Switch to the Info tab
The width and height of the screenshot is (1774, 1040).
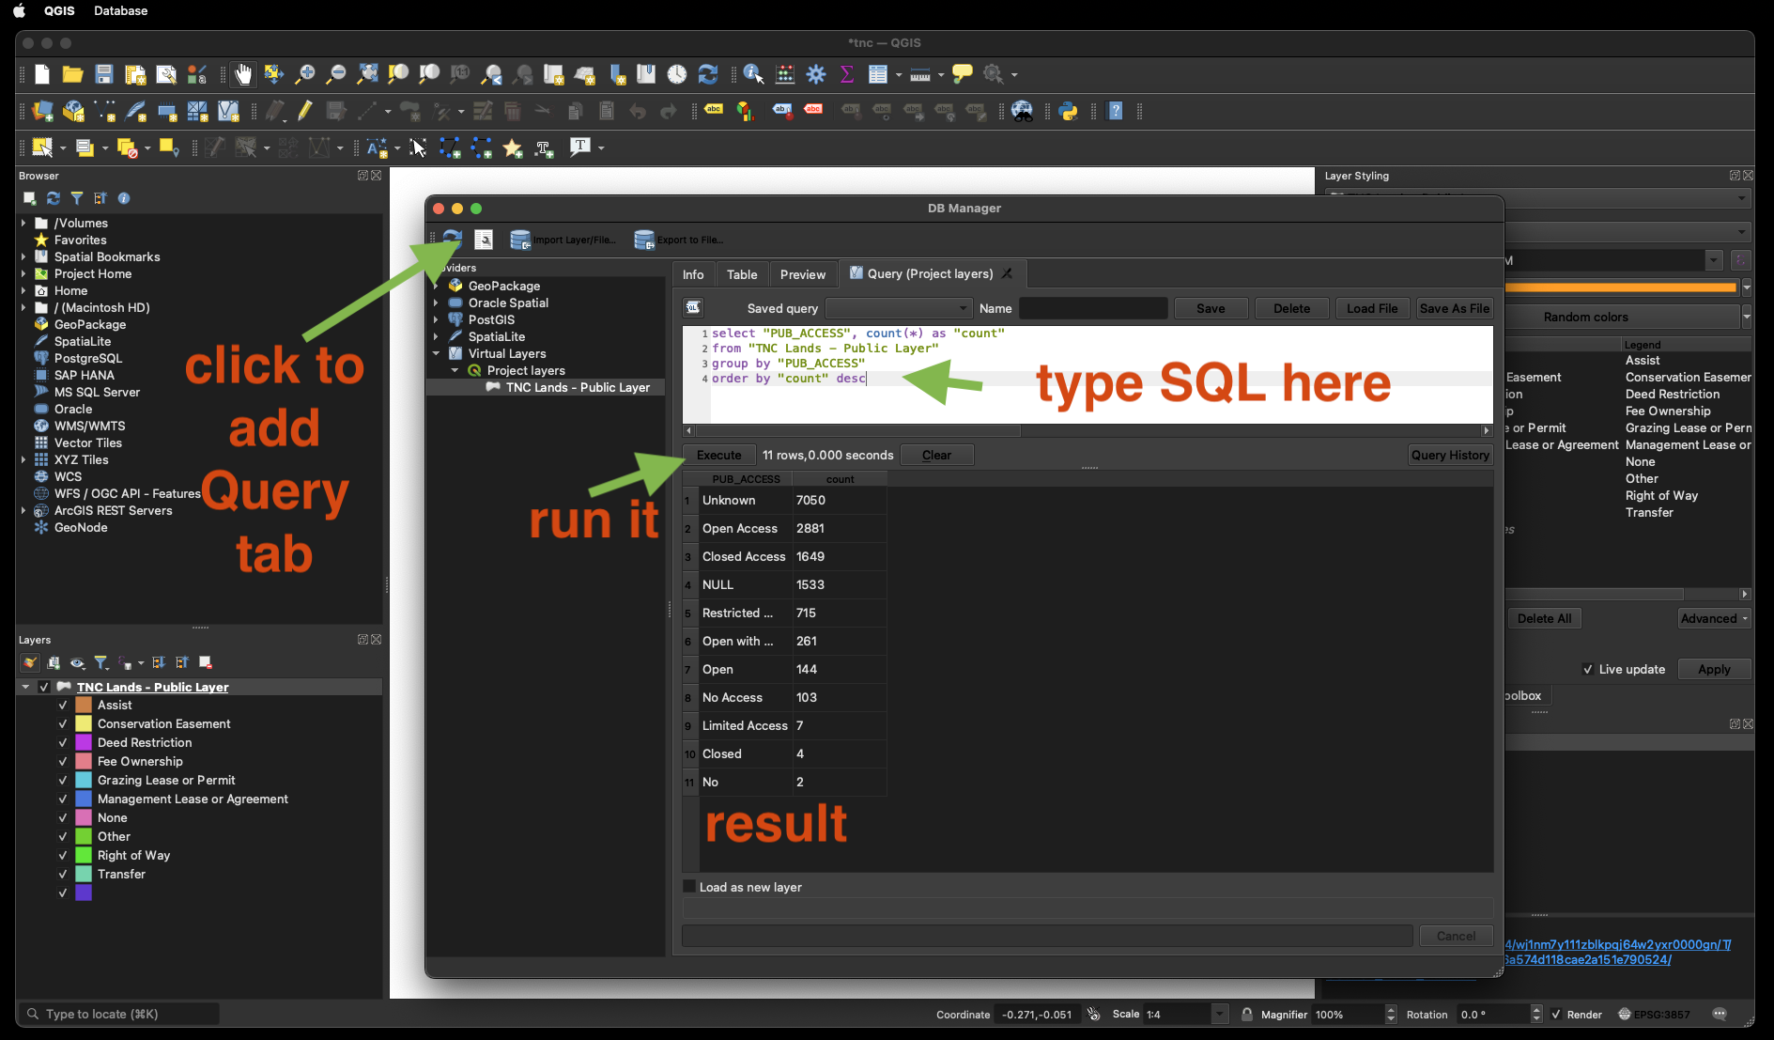pyautogui.click(x=693, y=274)
